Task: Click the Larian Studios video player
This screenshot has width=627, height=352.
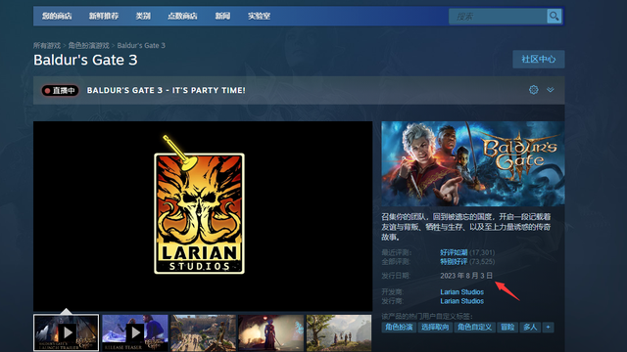Action: pos(203,216)
